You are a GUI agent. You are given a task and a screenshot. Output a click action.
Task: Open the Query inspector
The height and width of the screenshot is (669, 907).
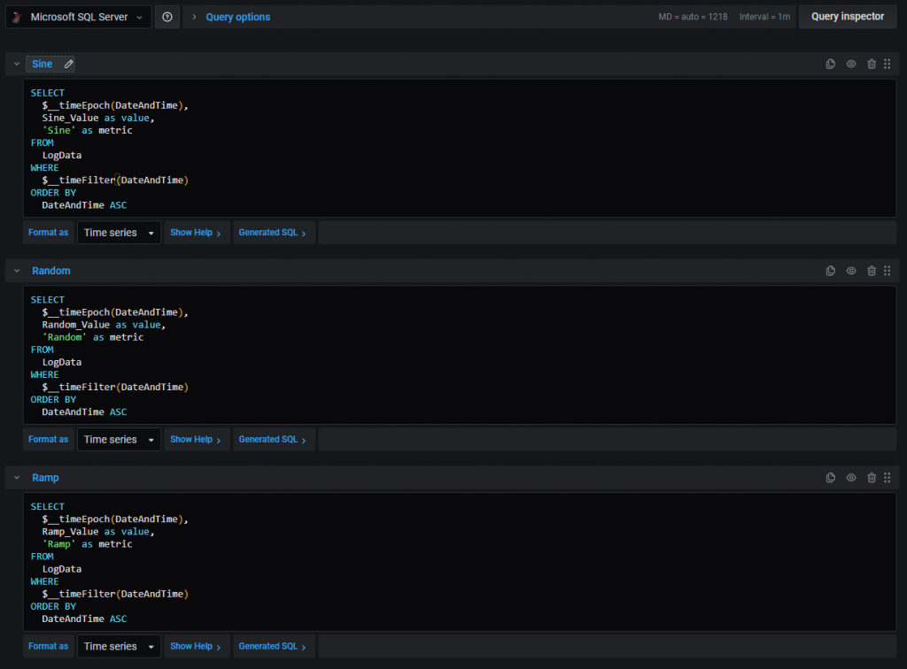pos(847,17)
